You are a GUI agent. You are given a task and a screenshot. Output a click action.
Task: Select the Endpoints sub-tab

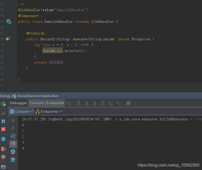(49, 111)
